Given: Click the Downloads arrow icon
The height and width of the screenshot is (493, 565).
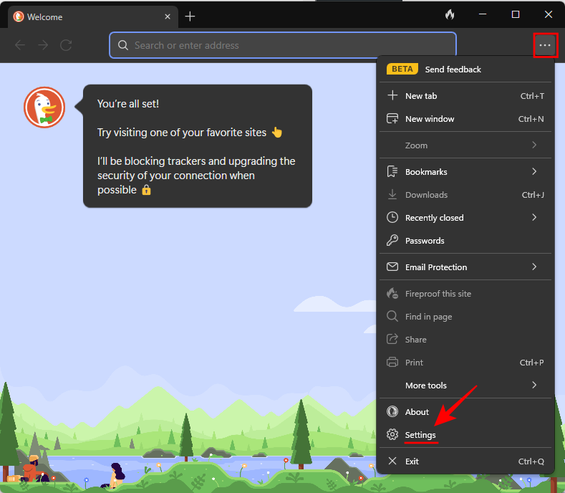Looking at the screenshot, I should click(x=392, y=195).
